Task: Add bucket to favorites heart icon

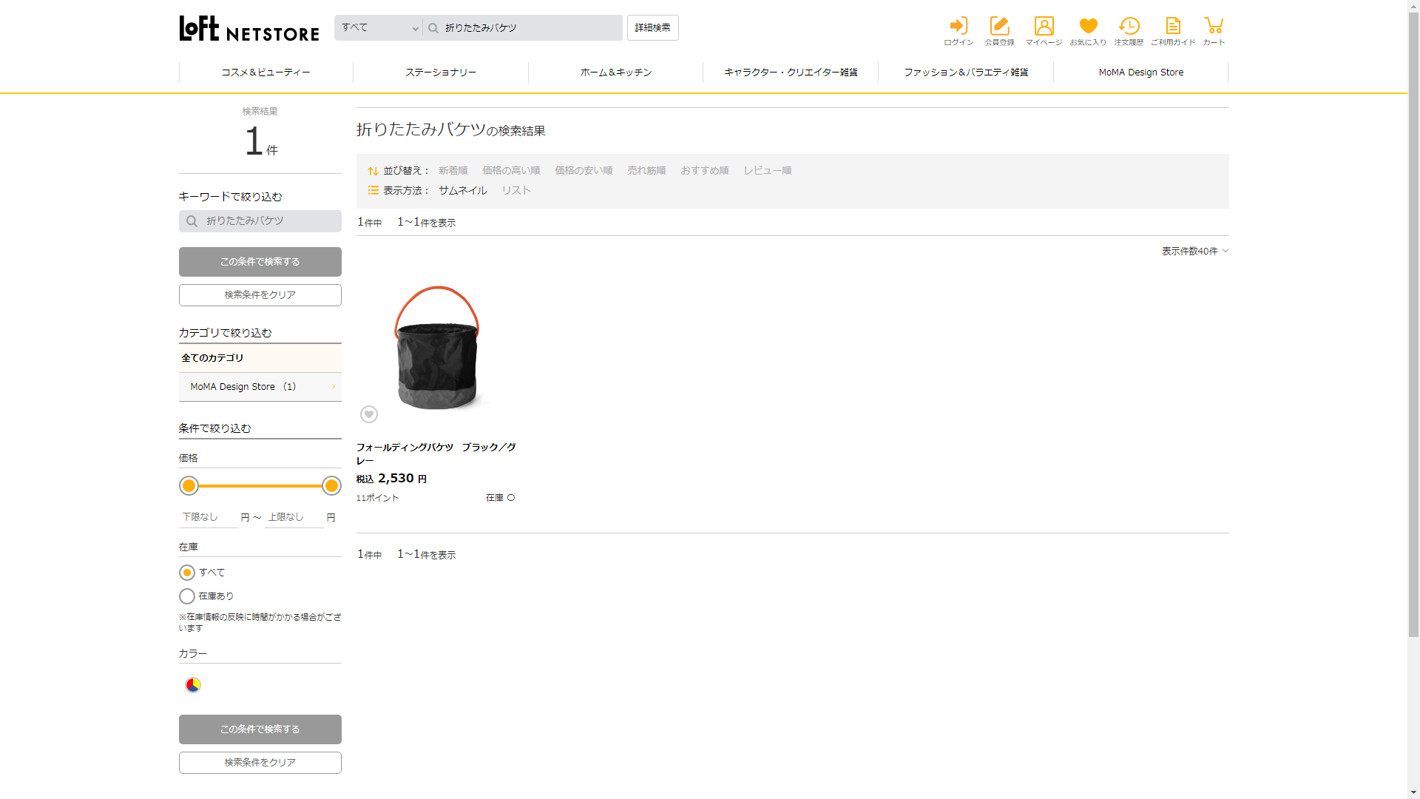Action: coord(369,414)
